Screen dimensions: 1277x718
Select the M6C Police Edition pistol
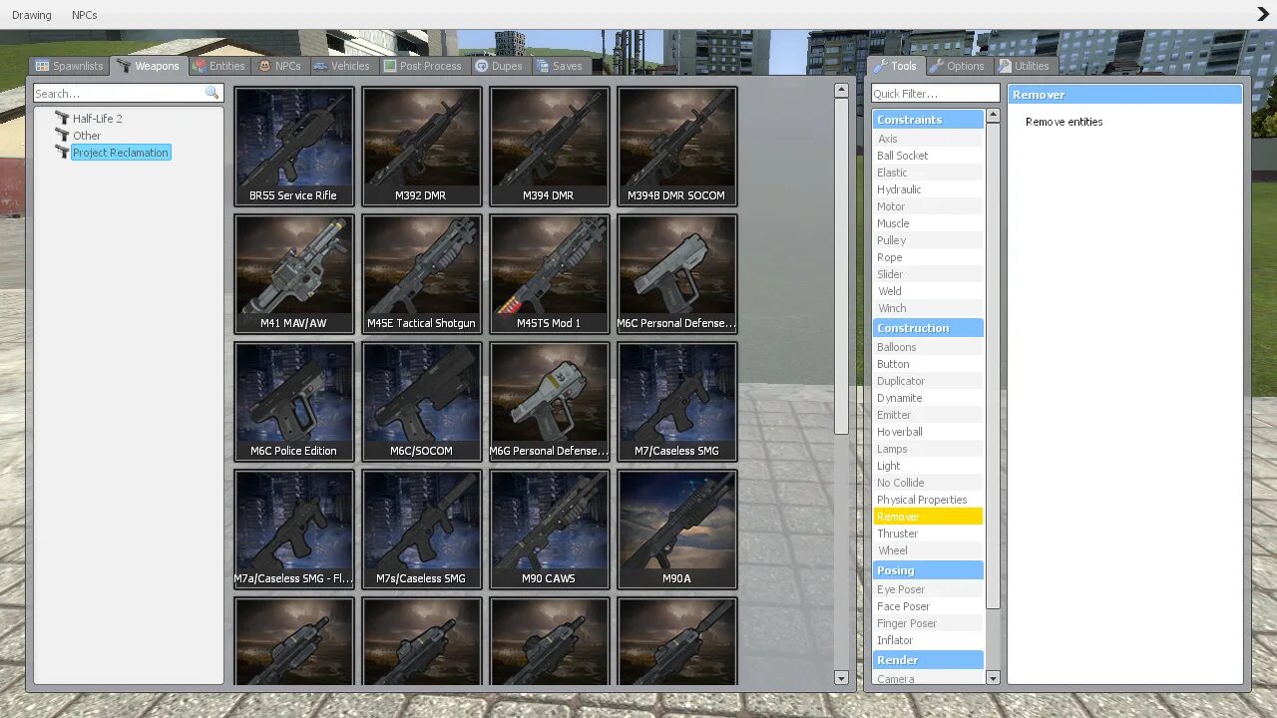294,402
